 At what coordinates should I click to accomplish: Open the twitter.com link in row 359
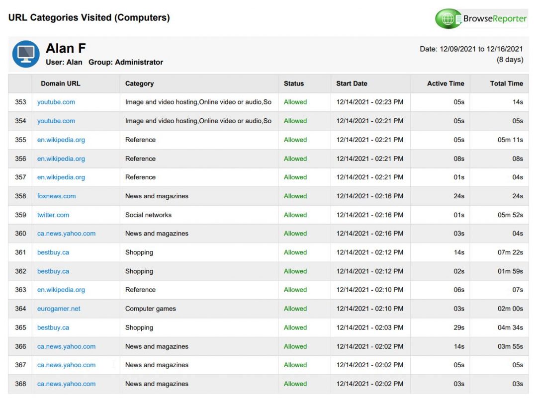click(53, 215)
